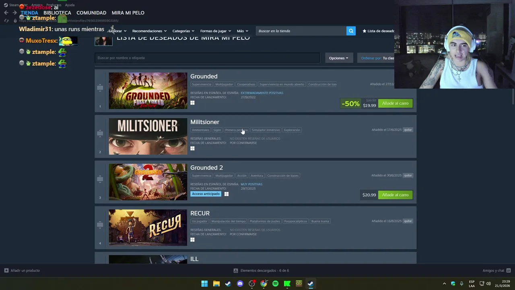Image resolution: width=515 pixels, height=290 pixels.
Task: Grab the reorder handle of Militsioner row
Action: click(x=100, y=133)
